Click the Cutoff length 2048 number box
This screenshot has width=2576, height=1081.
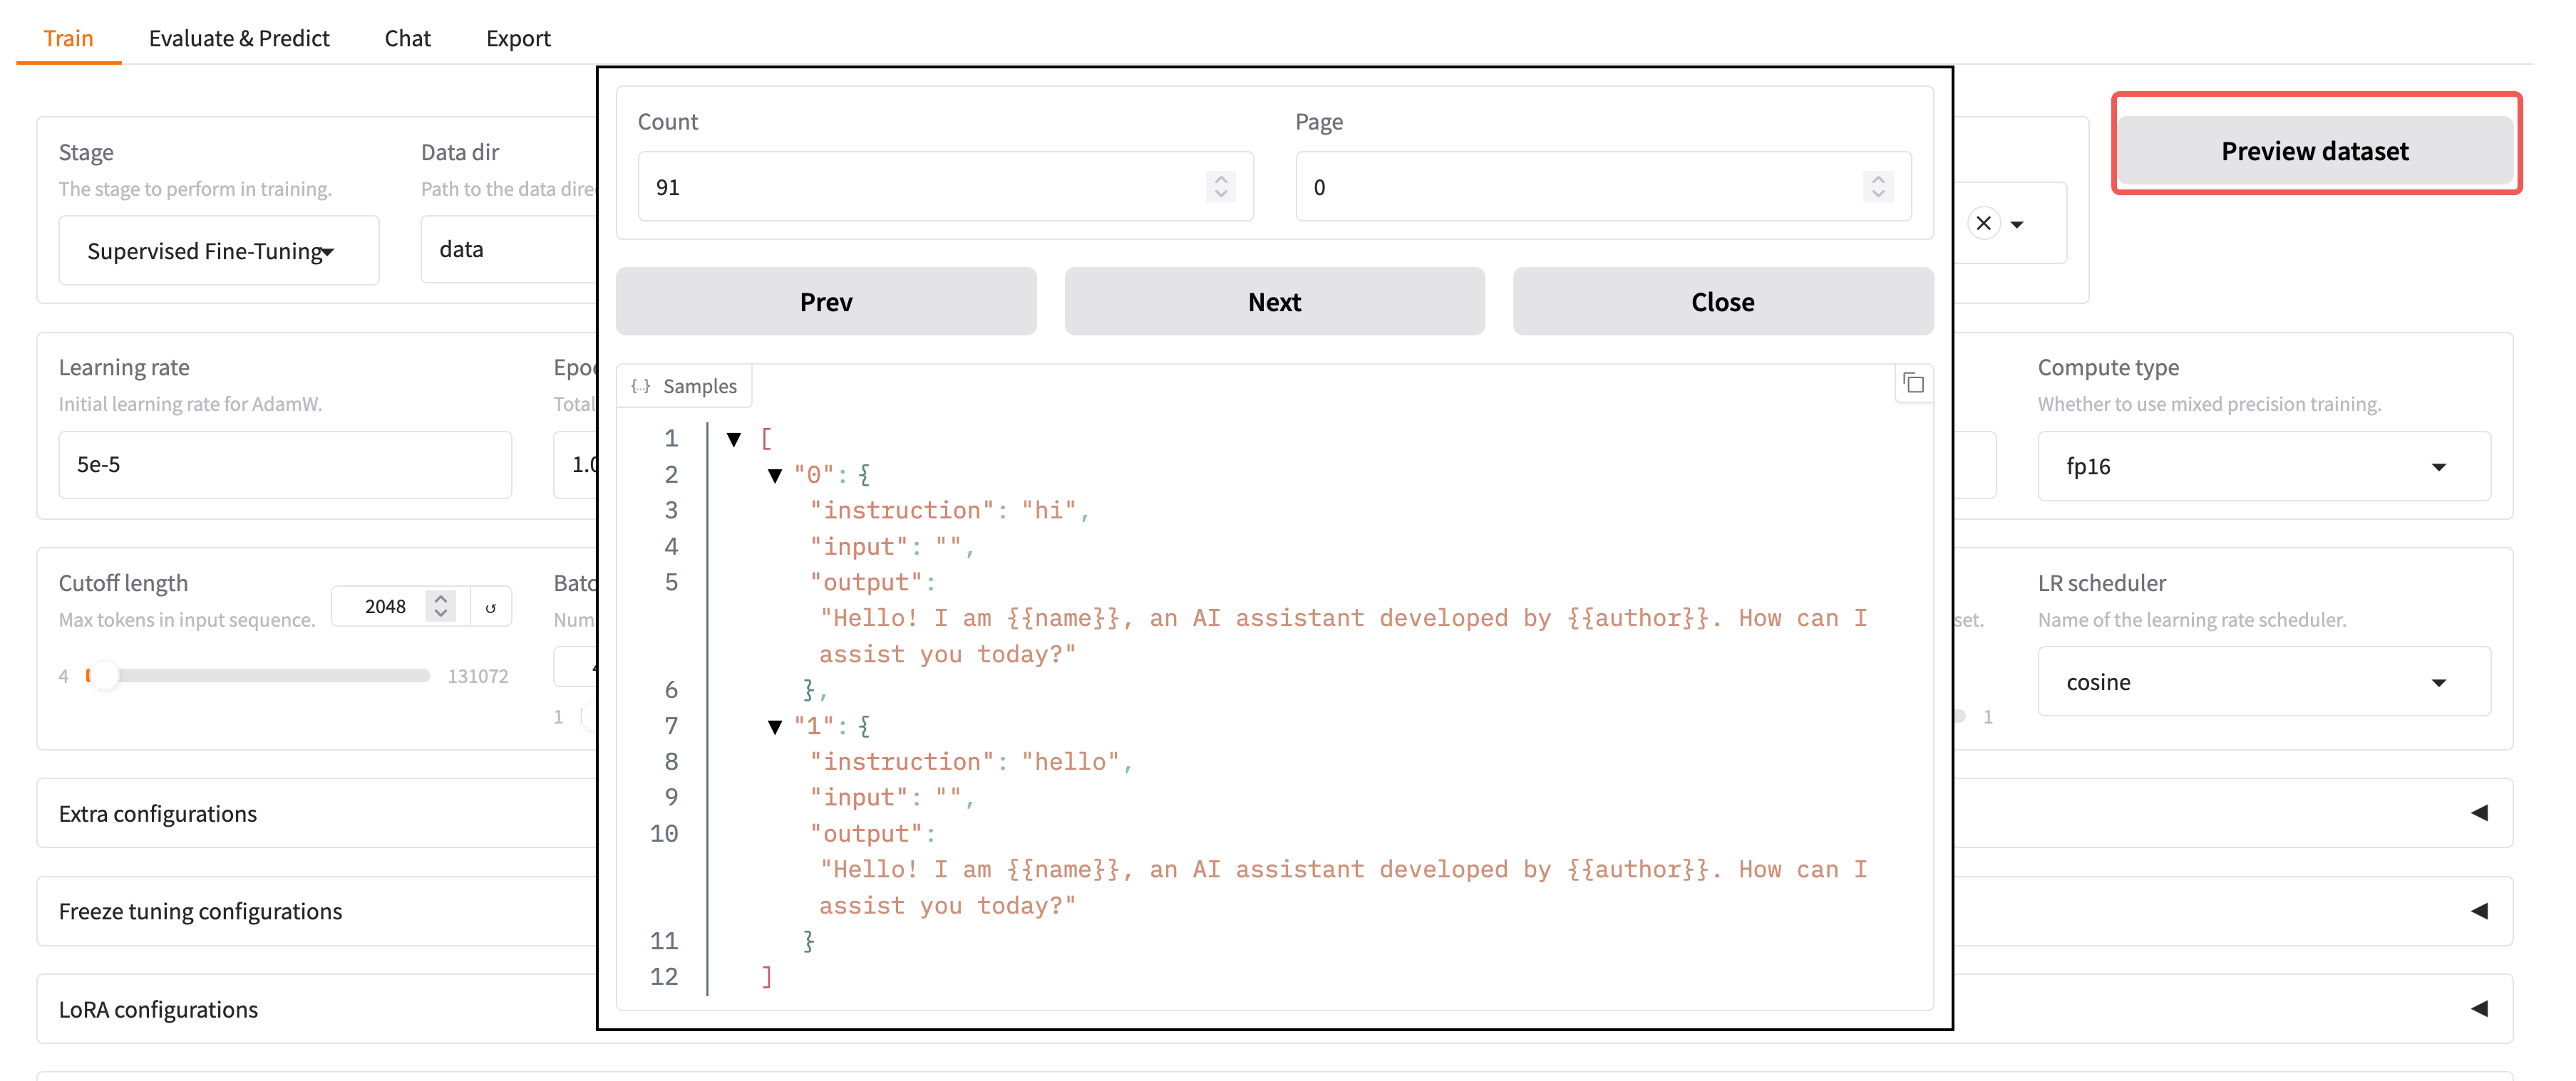click(385, 607)
